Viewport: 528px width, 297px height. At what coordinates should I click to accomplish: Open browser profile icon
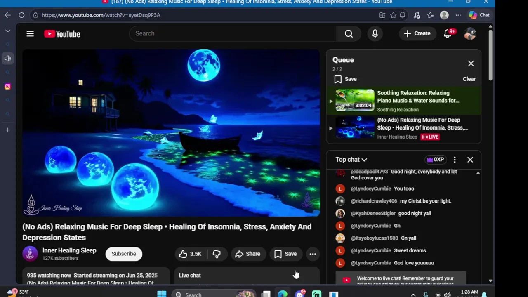444,15
